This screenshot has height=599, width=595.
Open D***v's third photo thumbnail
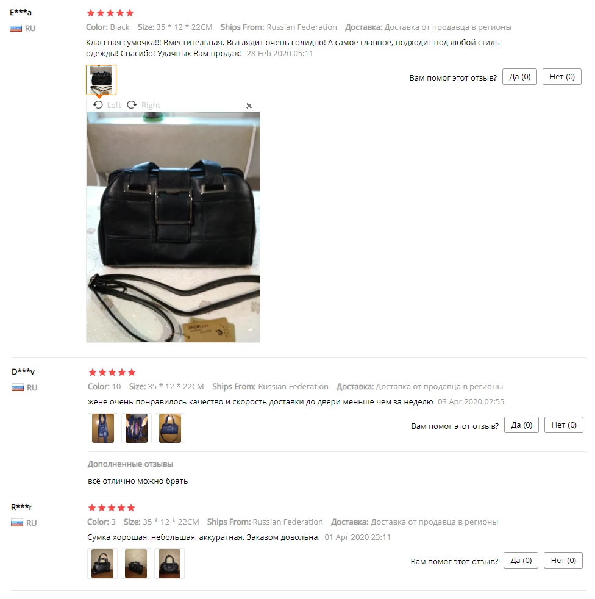coord(170,428)
